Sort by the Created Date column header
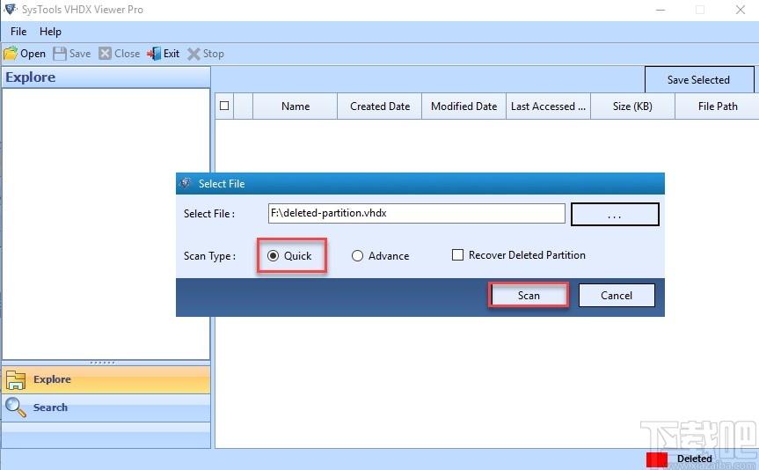Image resolution: width=759 pixels, height=470 pixels. click(x=380, y=106)
